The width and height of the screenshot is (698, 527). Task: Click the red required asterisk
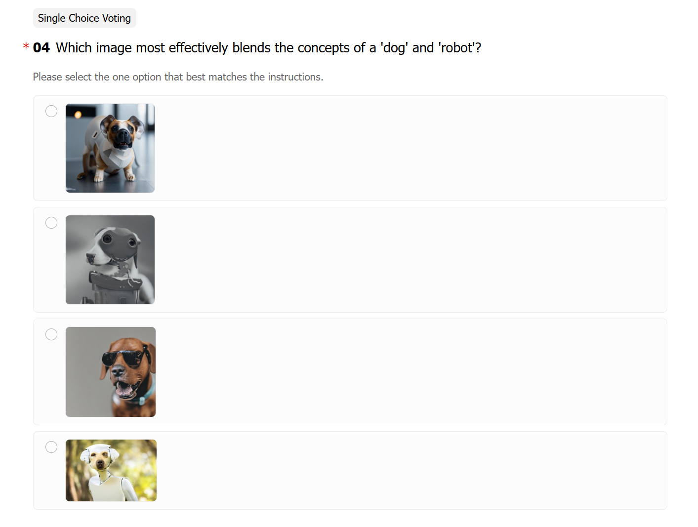(26, 47)
